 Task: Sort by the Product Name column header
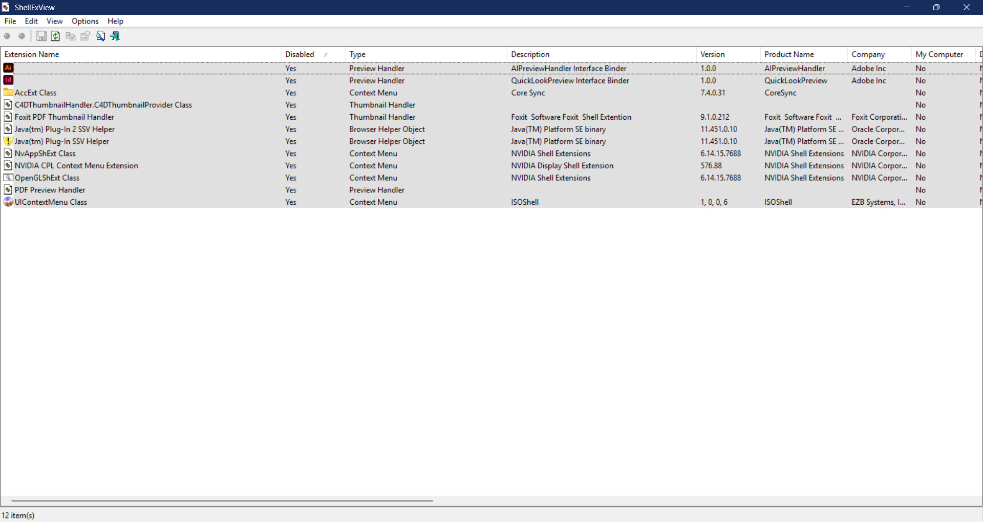click(804, 54)
